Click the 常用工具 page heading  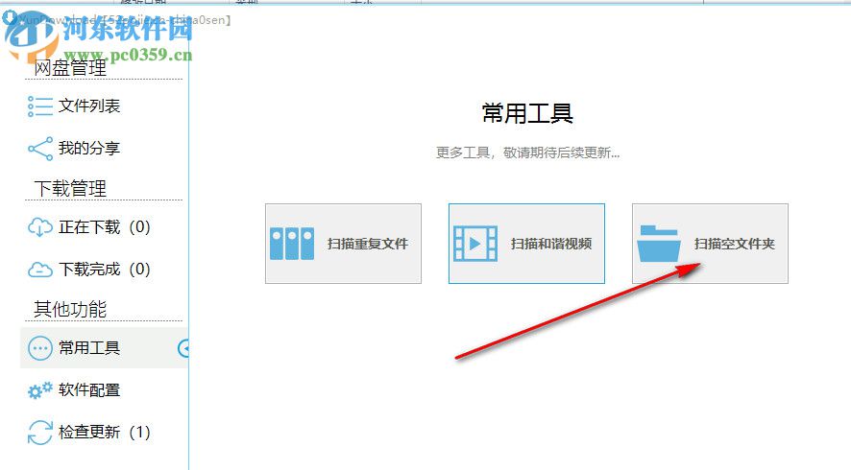tap(527, 113)
